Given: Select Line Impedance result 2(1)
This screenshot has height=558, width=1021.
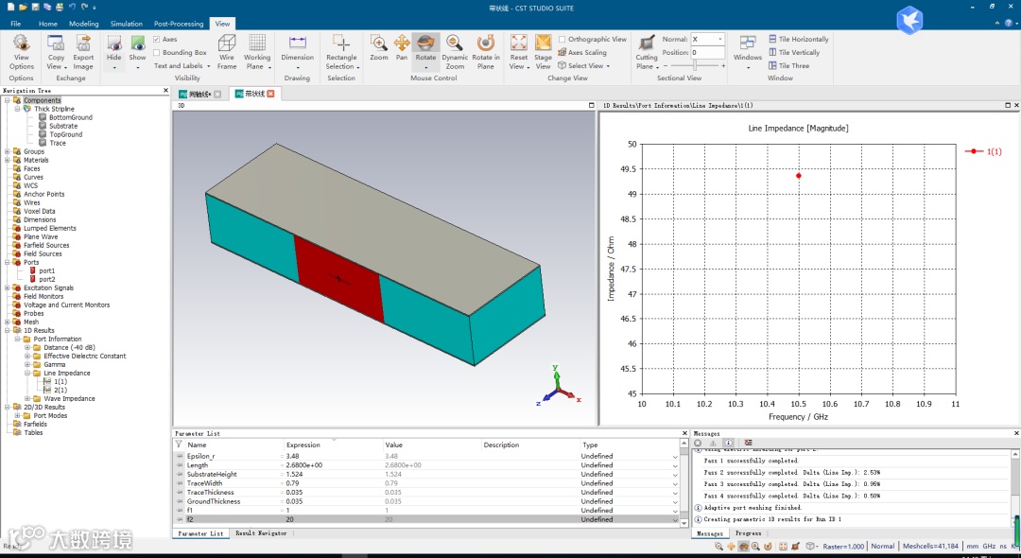Looking at the screenshot, I should [60, 390].
